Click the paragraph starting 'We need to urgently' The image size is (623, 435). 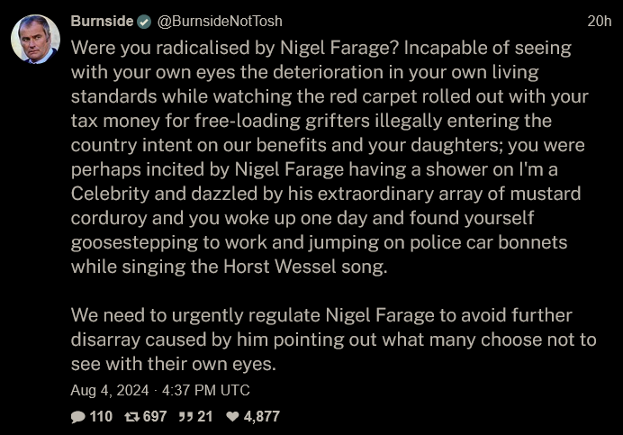click(x=333, y=340)
